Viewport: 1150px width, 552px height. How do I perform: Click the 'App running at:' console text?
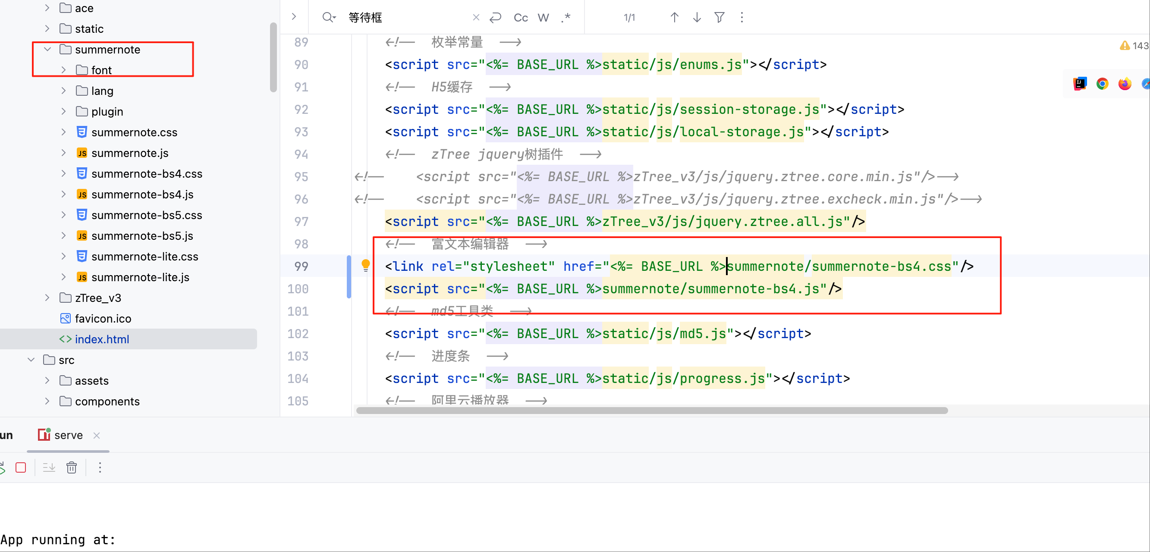(58, 539)
